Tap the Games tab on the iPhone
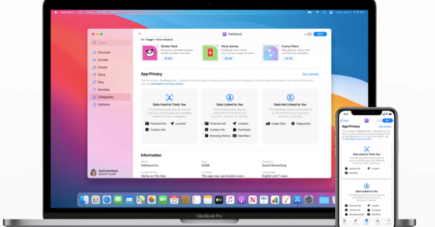Image resolution: width=435 pixels, height=227 pixels. click(x=355, y=221)
